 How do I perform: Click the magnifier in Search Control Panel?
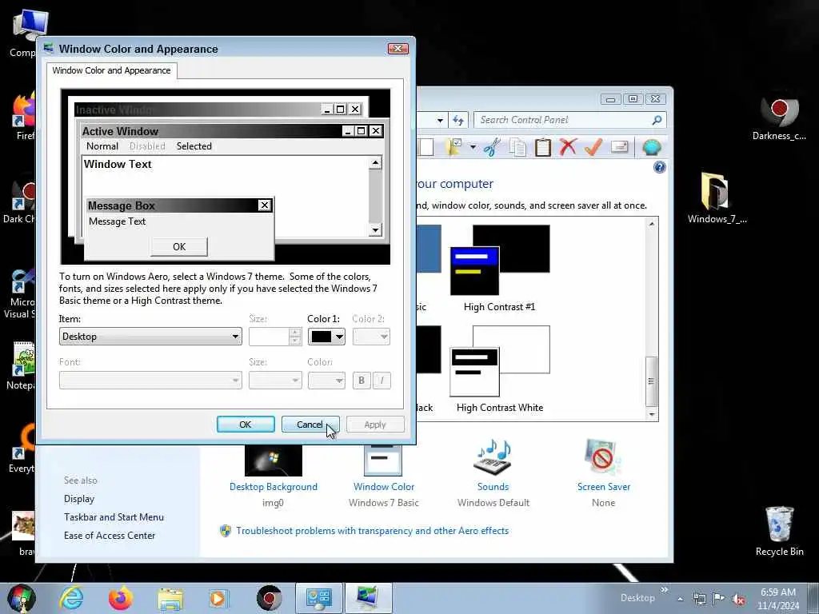pyautogui.click(x=657, y=120)
